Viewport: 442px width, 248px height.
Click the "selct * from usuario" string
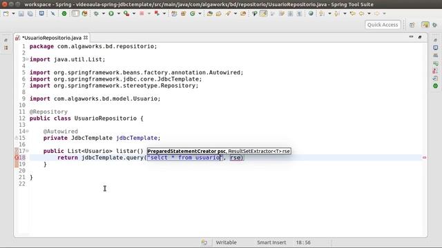(185, 158)
